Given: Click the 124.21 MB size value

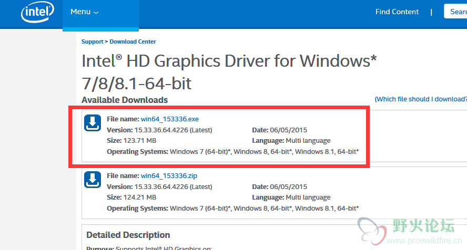Looking at the screenshot, I should point(140,197).
